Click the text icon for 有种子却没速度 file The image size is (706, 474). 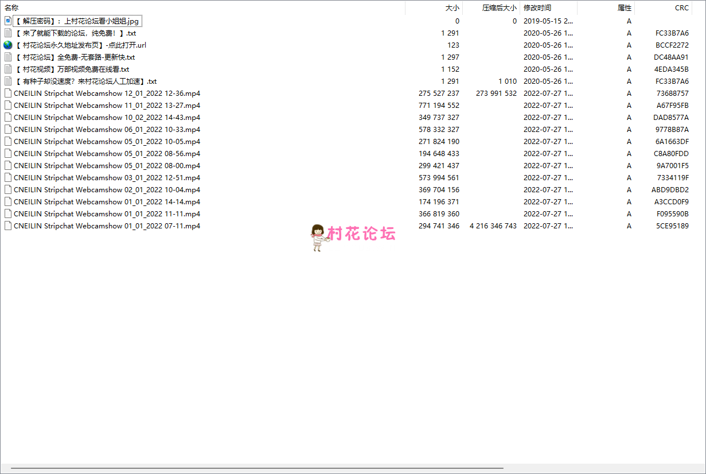coord(8,81)
